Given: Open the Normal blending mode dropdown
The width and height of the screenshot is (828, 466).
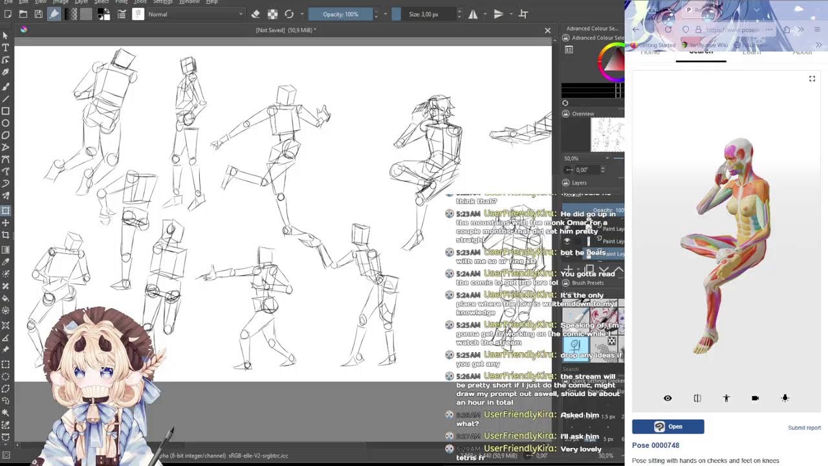Looking at the screenshot, I should click(x=196, y=14).
